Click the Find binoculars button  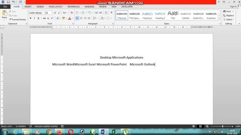pos(227,11)
